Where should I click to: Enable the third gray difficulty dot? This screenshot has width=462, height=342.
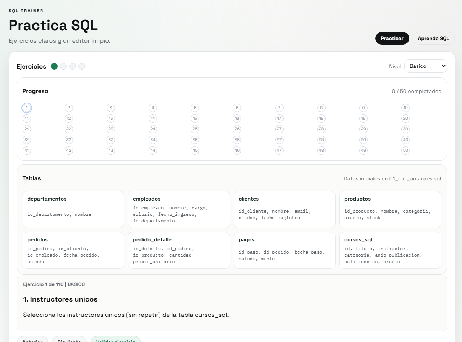click(x=72, y=66)
